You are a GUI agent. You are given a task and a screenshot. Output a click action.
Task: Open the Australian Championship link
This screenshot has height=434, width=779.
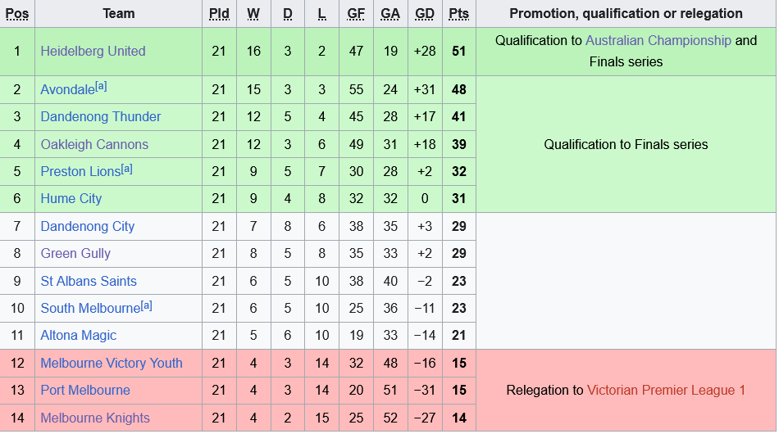tap(658, 40)
